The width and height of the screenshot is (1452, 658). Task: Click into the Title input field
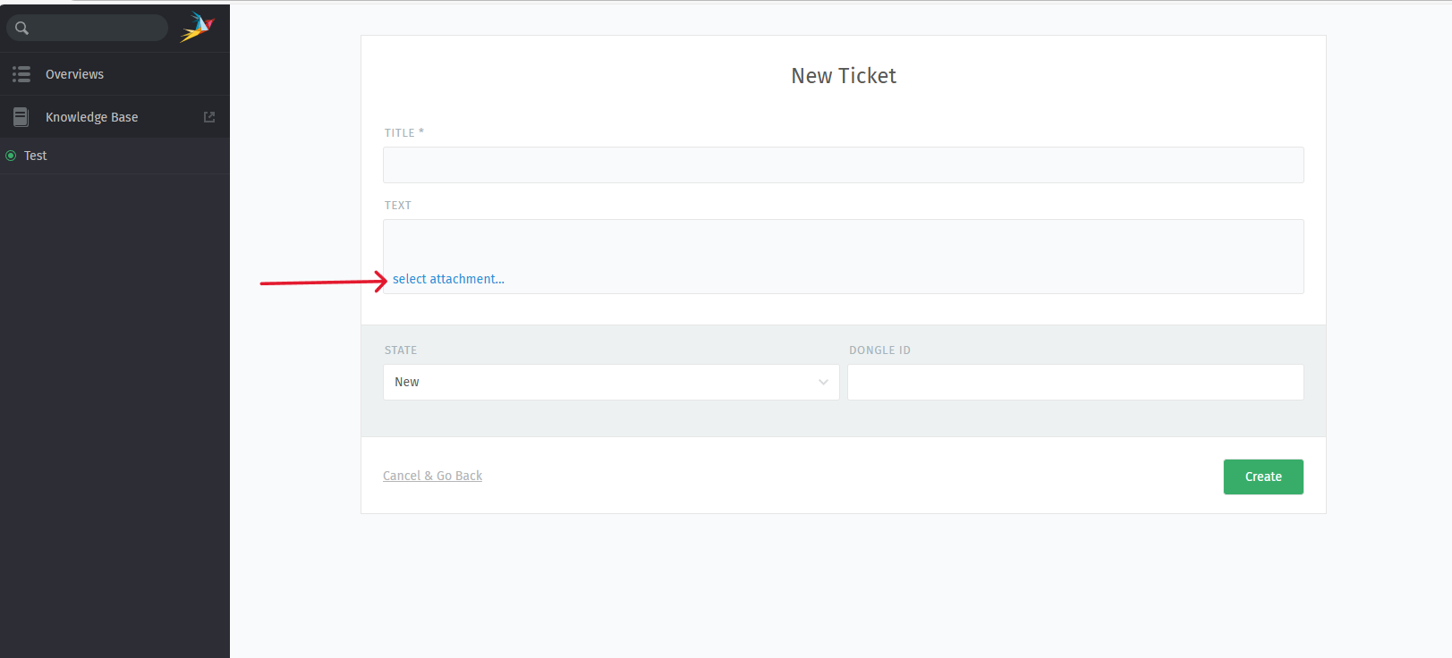click(843, 165)
